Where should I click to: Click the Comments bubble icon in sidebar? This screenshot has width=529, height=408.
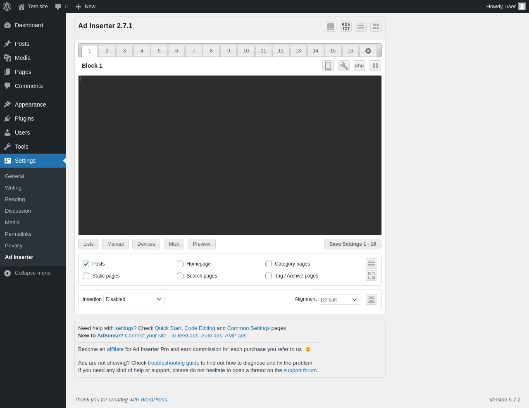(7, 86)
